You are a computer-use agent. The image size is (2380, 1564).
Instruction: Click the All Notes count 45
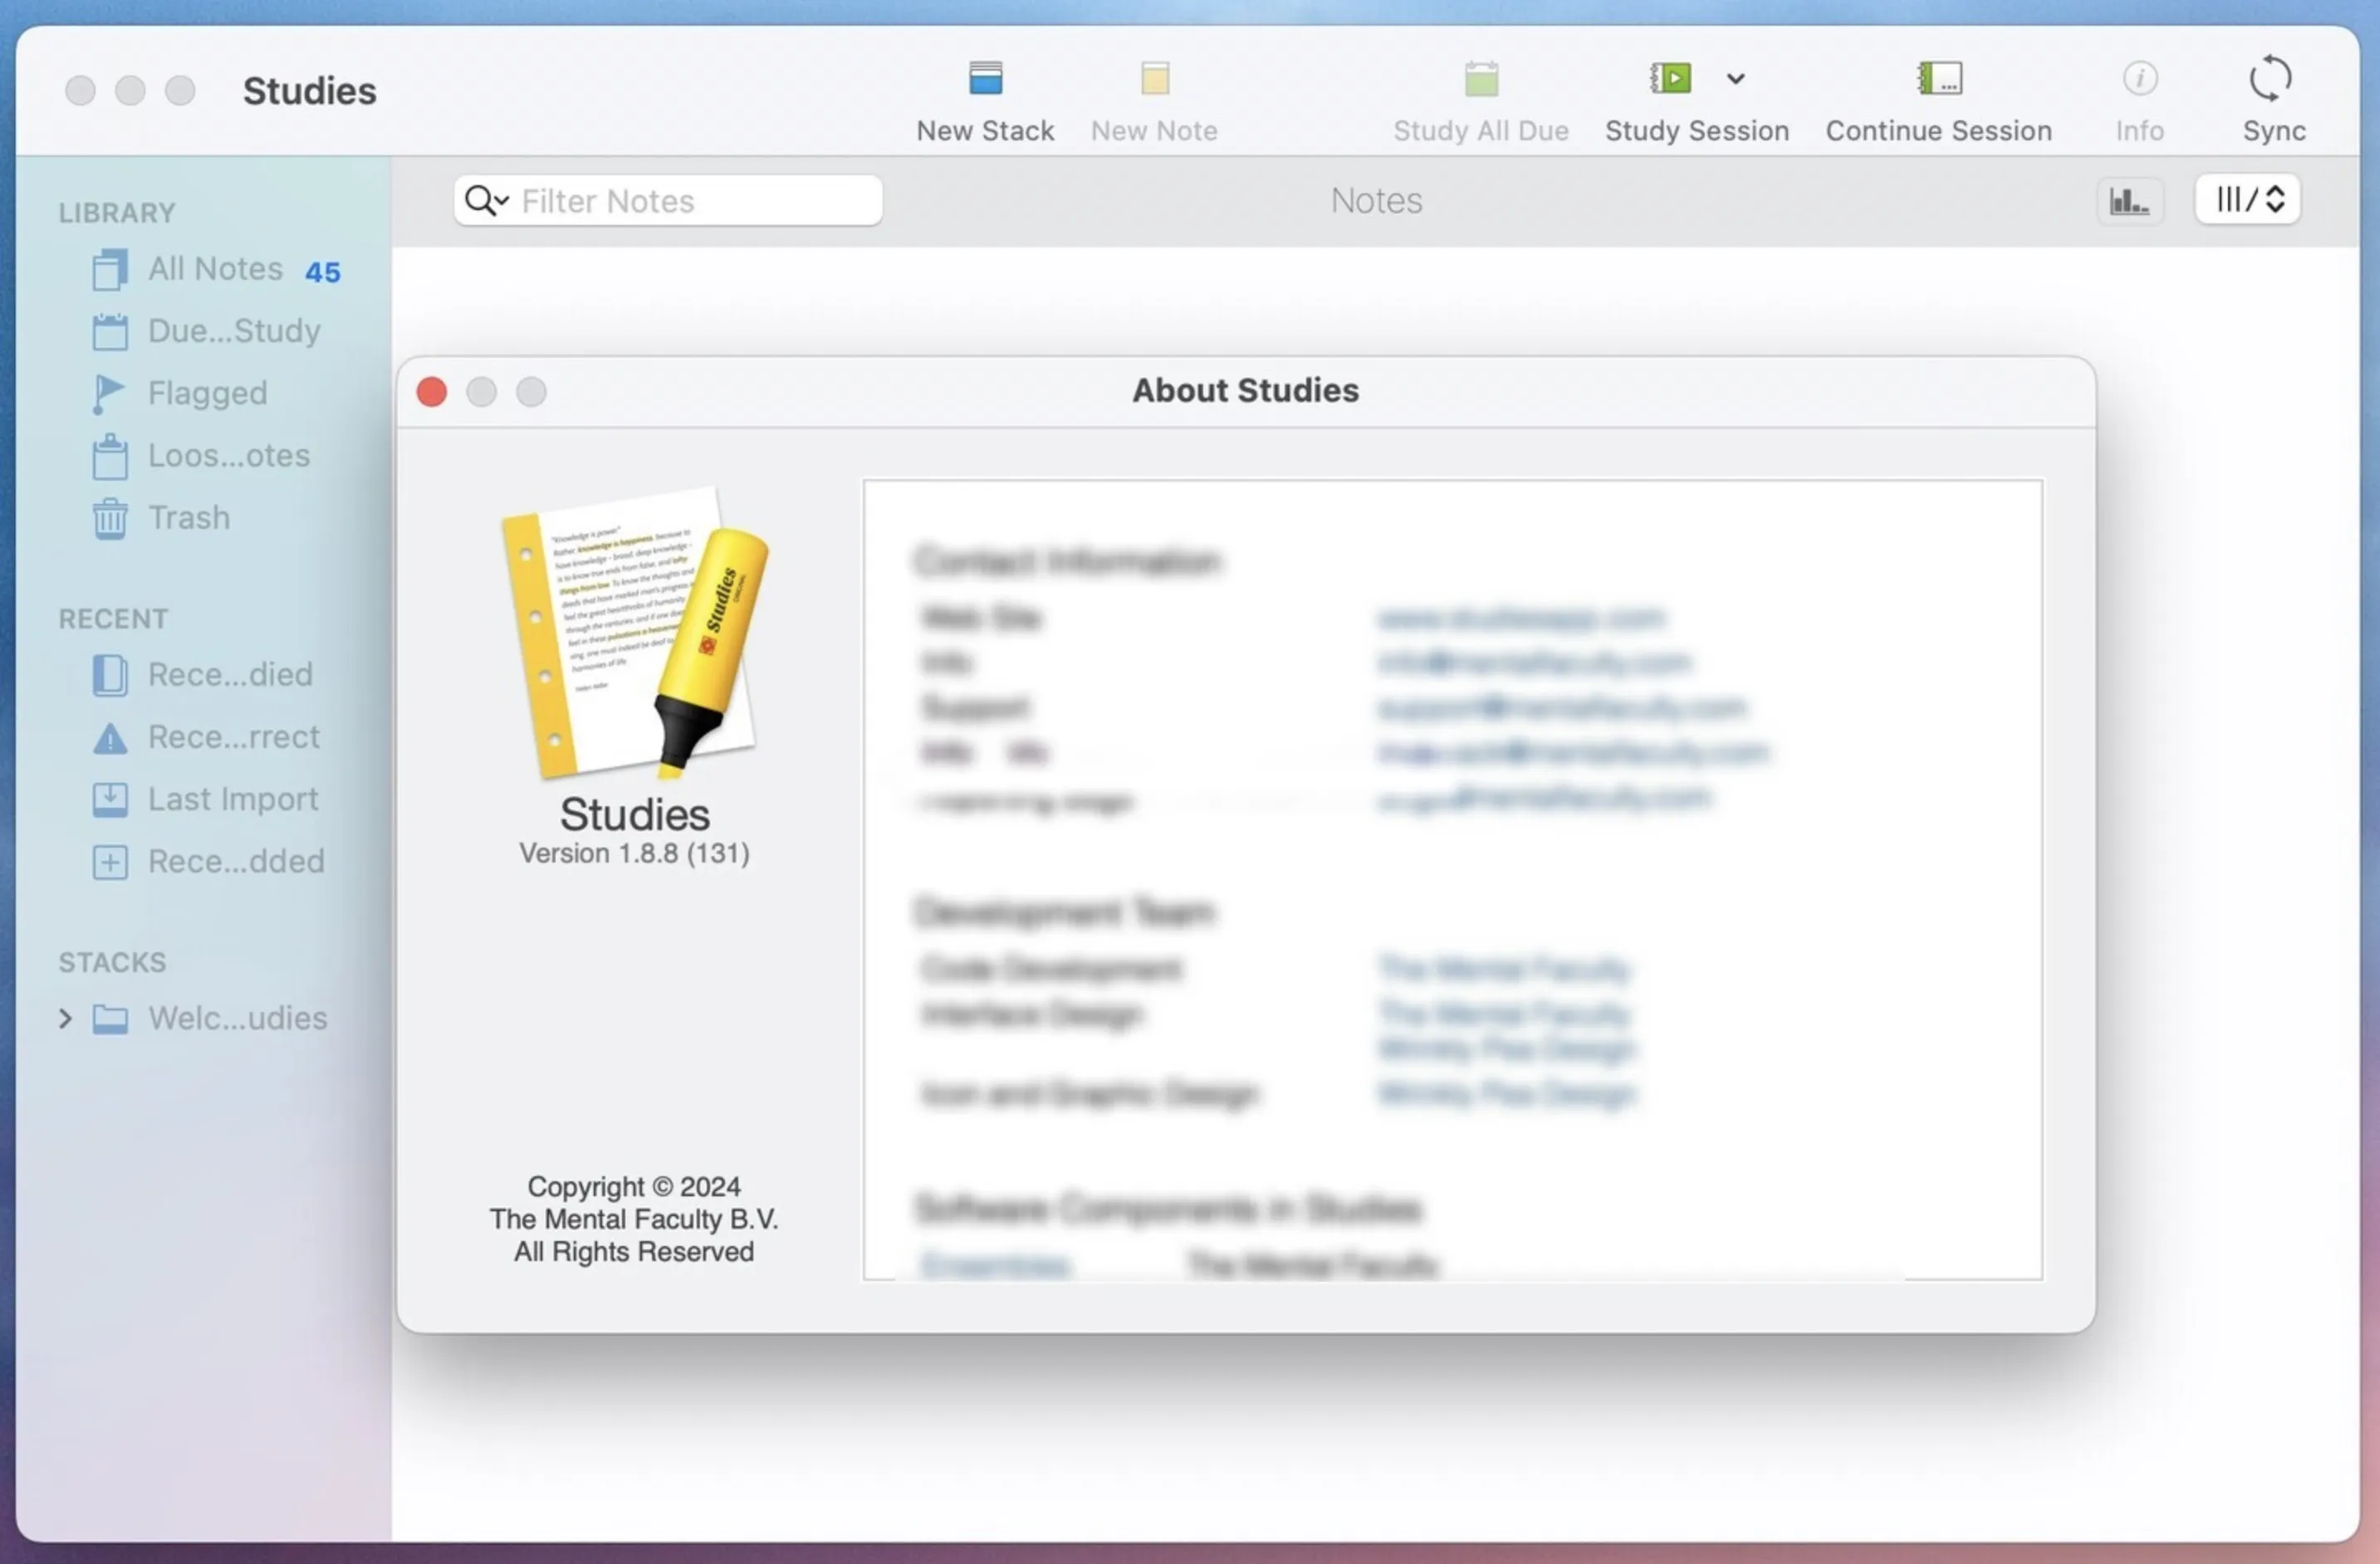[x=322, y=271]
